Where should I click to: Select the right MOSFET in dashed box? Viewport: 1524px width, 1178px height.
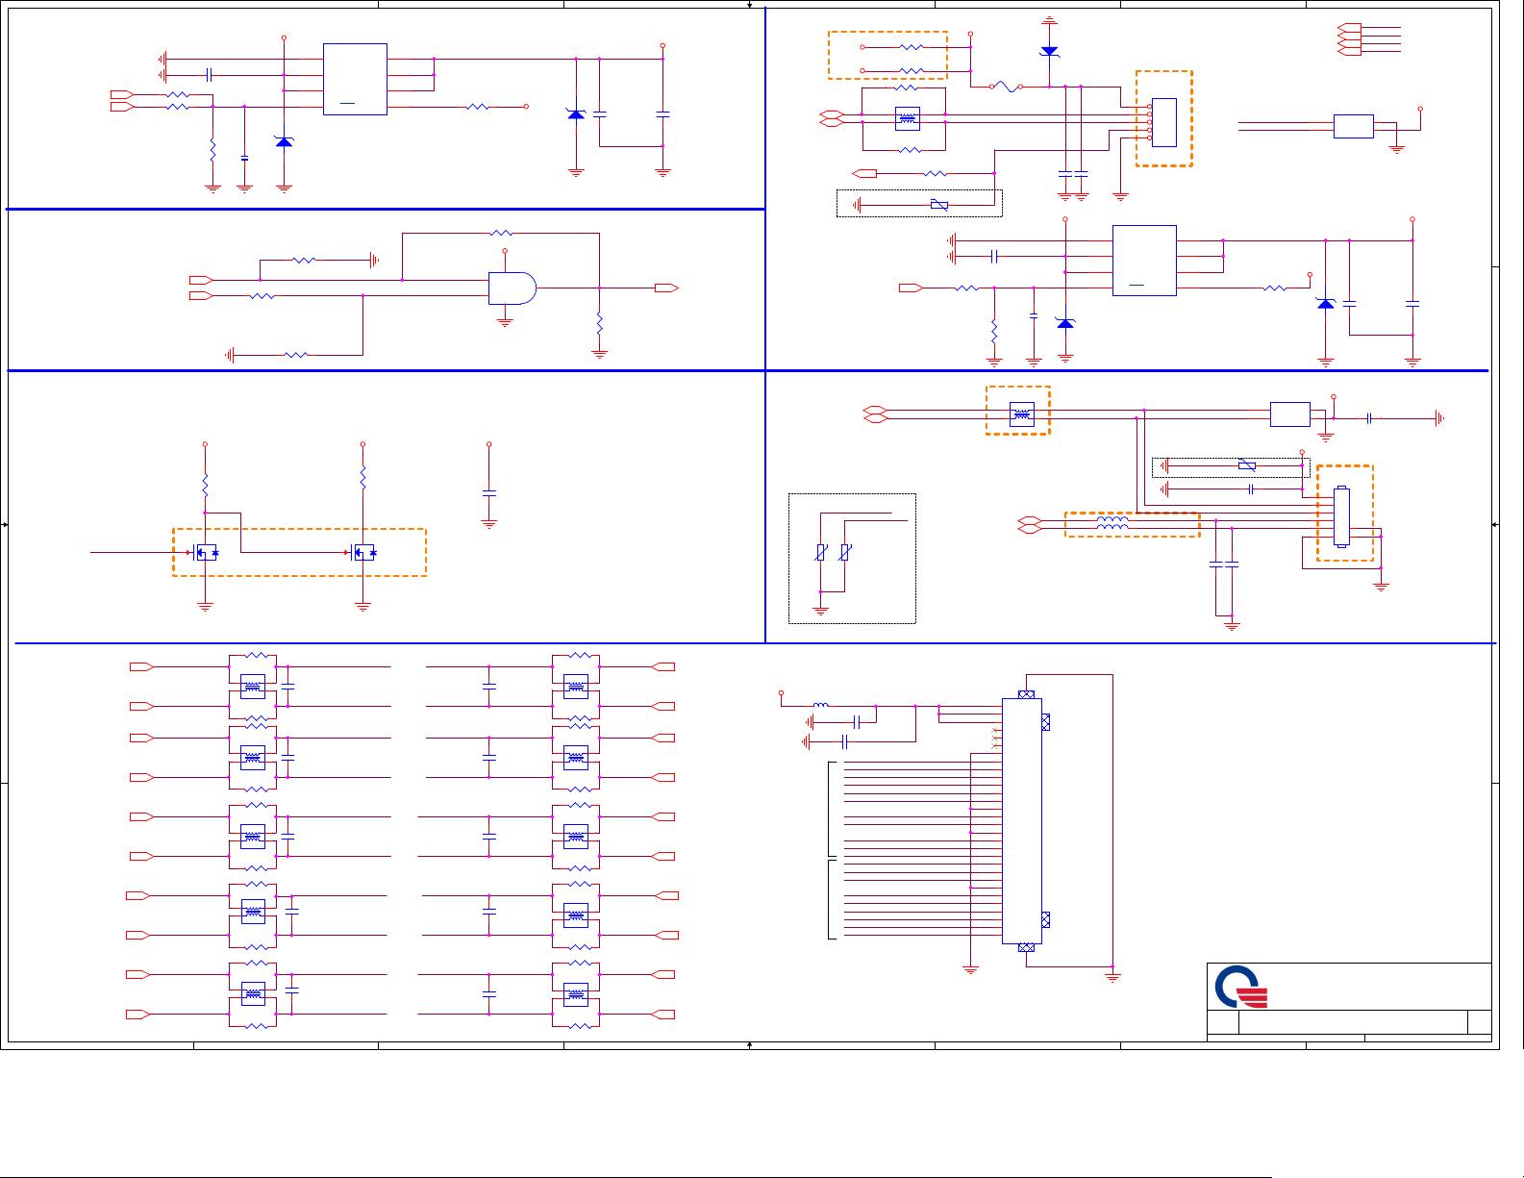[x=363, y=552]
